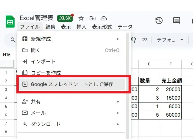Viewport: 193px width, 139px height.
Task: Select コピーを作成 menu item
Action: tap(72, 72)
